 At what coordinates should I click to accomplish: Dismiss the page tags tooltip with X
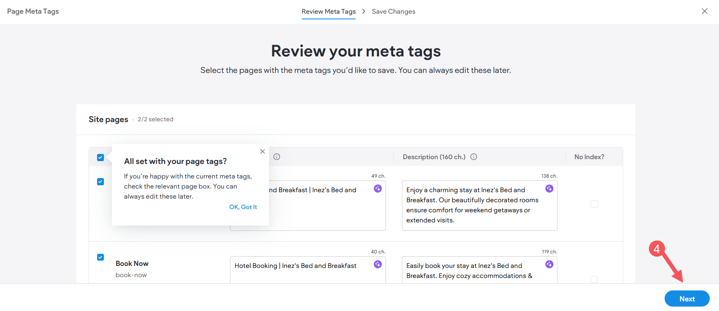(x=262, y=151)
